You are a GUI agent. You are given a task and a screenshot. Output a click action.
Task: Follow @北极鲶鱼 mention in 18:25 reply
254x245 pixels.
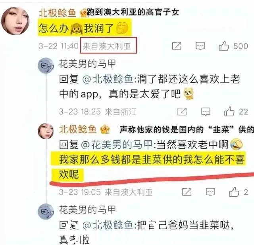tap(108, 79)
